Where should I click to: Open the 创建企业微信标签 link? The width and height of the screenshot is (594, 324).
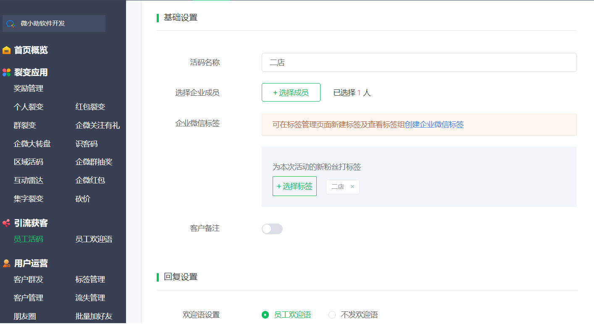434,125
